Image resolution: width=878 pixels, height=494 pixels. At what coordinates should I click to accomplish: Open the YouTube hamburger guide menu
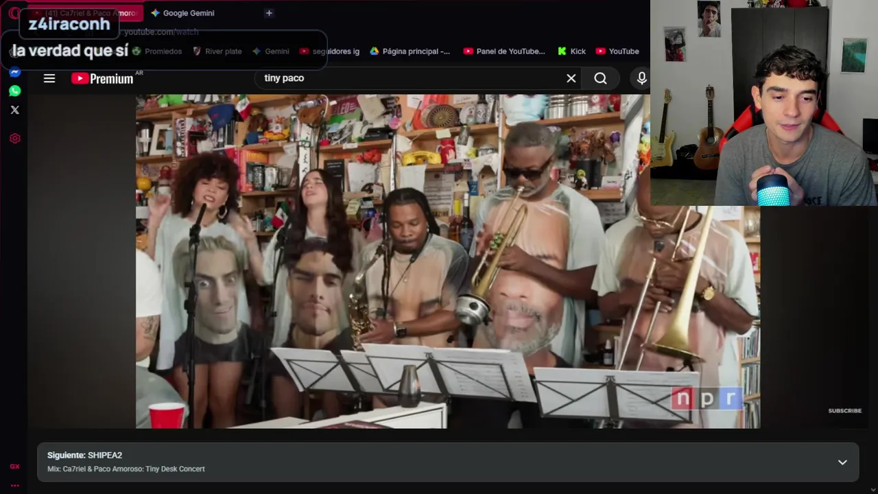click(x=49, y=78)
